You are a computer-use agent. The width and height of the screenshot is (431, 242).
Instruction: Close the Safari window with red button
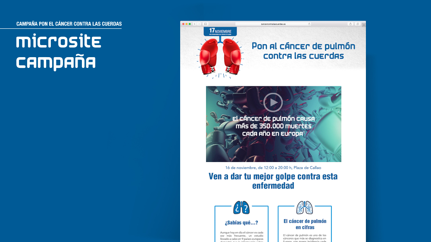click(x=183, y=24)
